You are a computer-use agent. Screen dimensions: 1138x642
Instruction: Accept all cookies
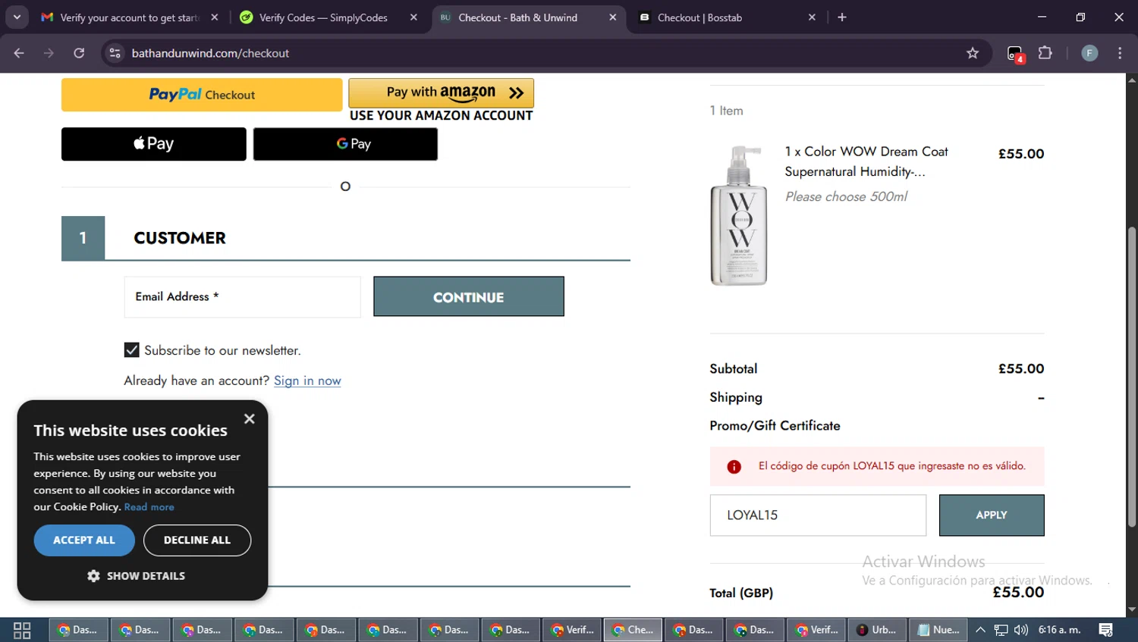[x=84, y=540]
